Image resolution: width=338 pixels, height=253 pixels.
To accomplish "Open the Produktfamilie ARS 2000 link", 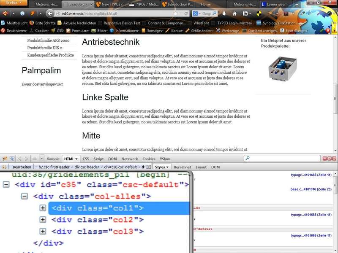I will 48,40.
